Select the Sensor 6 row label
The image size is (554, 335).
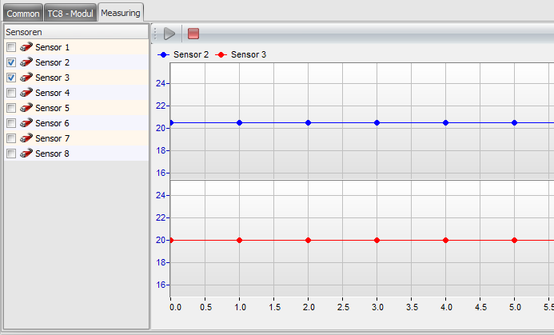52,123
